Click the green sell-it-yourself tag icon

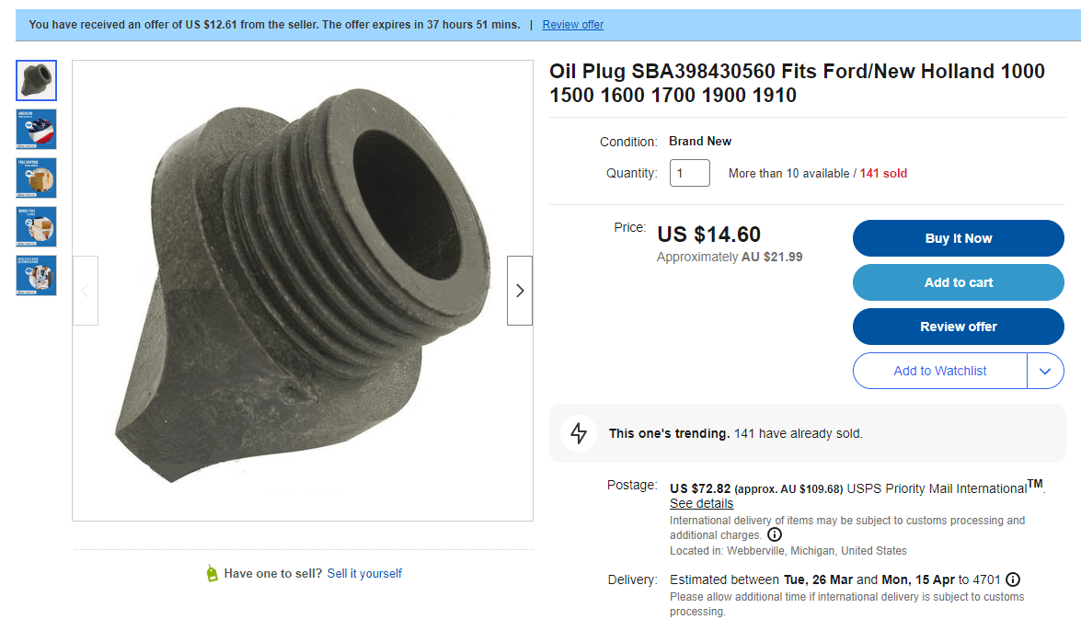(212, 573)
